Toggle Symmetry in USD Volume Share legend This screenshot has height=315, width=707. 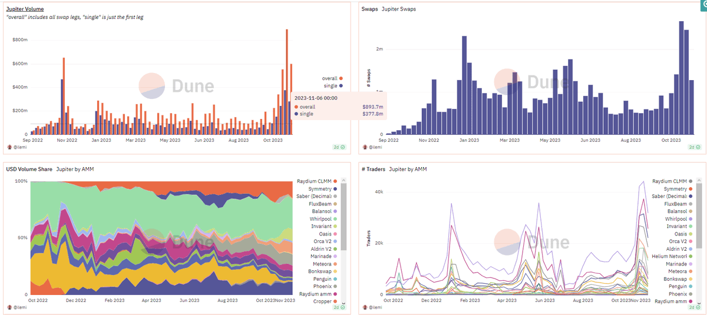322,189
